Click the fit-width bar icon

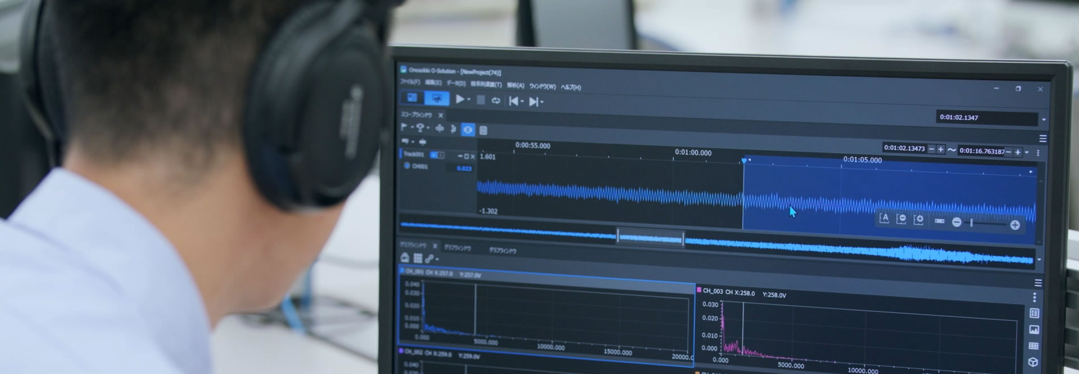click(940, 221)
